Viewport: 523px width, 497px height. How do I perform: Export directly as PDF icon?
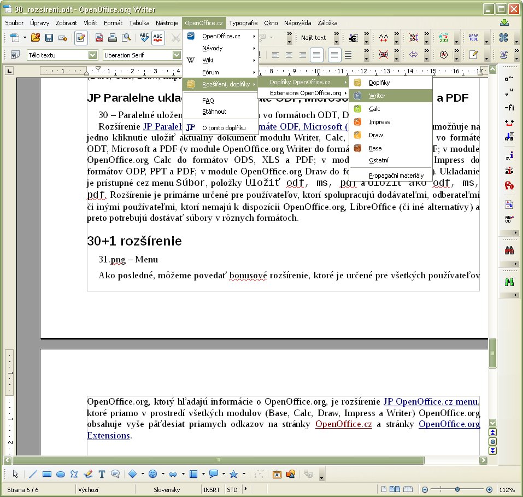pyautogui.click(x=99, y=38)
